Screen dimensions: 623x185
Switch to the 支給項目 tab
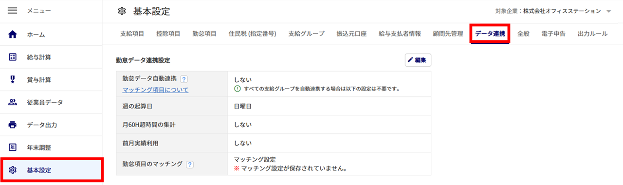pos(132,34)
